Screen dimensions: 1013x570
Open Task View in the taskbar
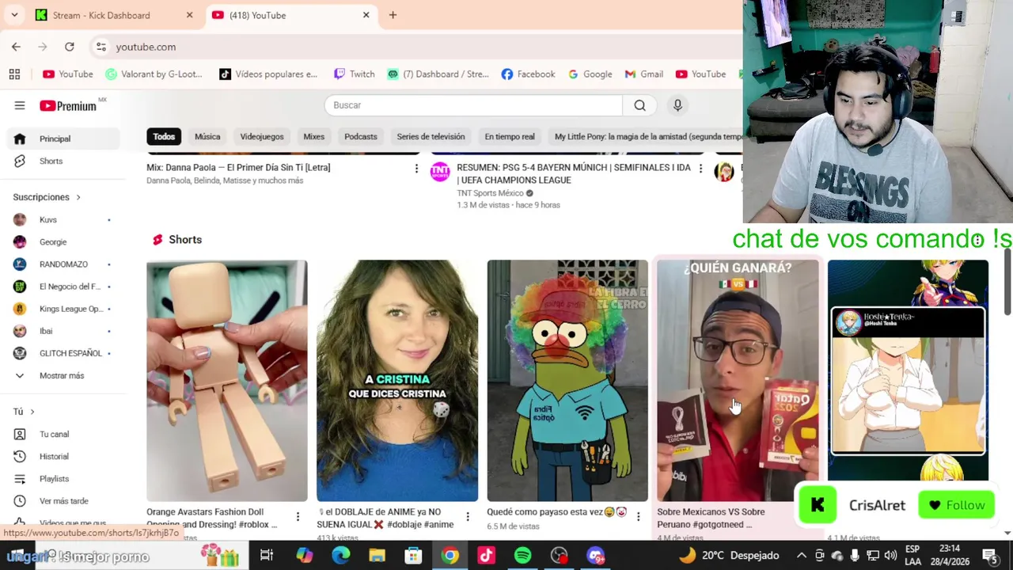coord(267,556)
